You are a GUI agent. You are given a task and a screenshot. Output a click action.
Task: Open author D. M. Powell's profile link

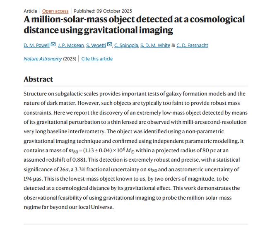click(36, 45)
